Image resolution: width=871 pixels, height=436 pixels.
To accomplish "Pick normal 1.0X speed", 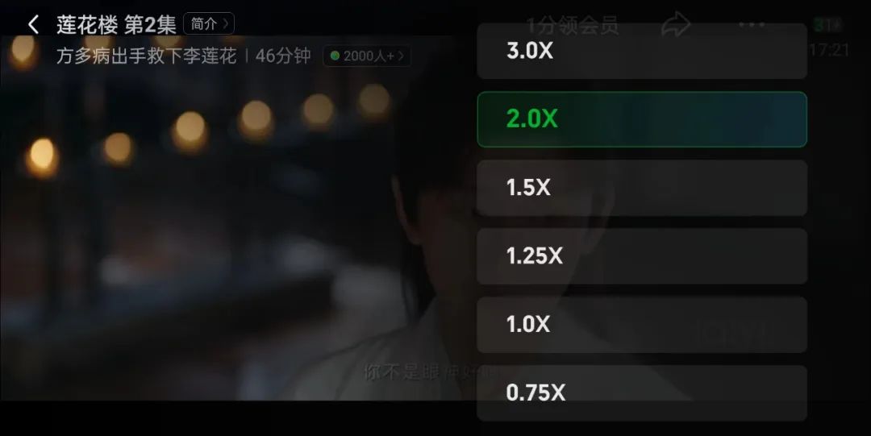I will point(642,324).
